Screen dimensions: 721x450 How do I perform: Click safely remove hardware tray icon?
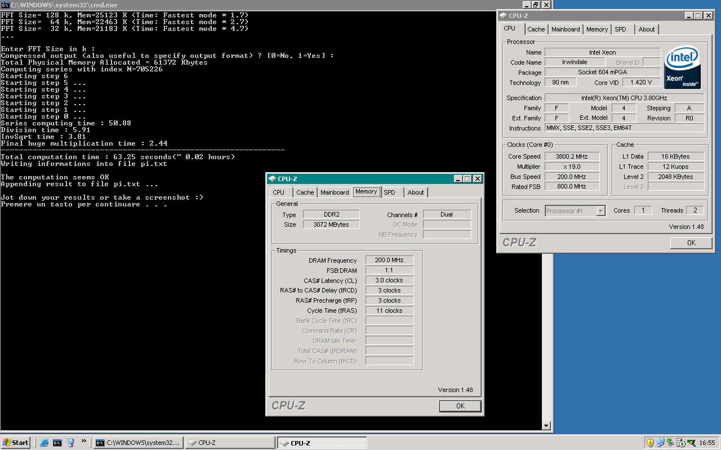tap(670, 443)
